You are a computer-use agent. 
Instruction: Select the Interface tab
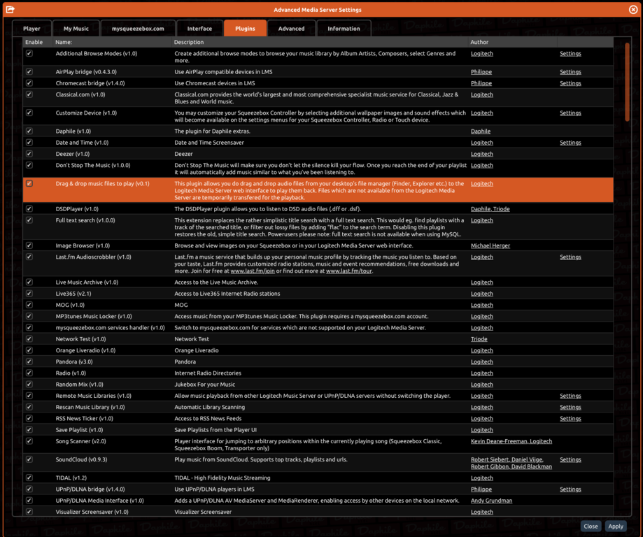point(199,29)
